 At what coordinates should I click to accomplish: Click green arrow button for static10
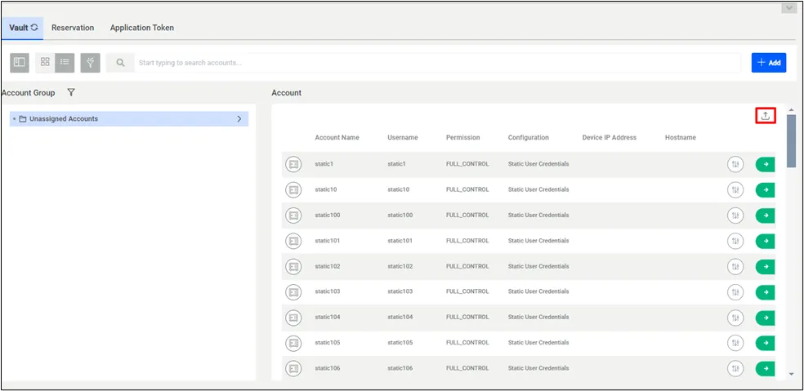pos(765,189)
